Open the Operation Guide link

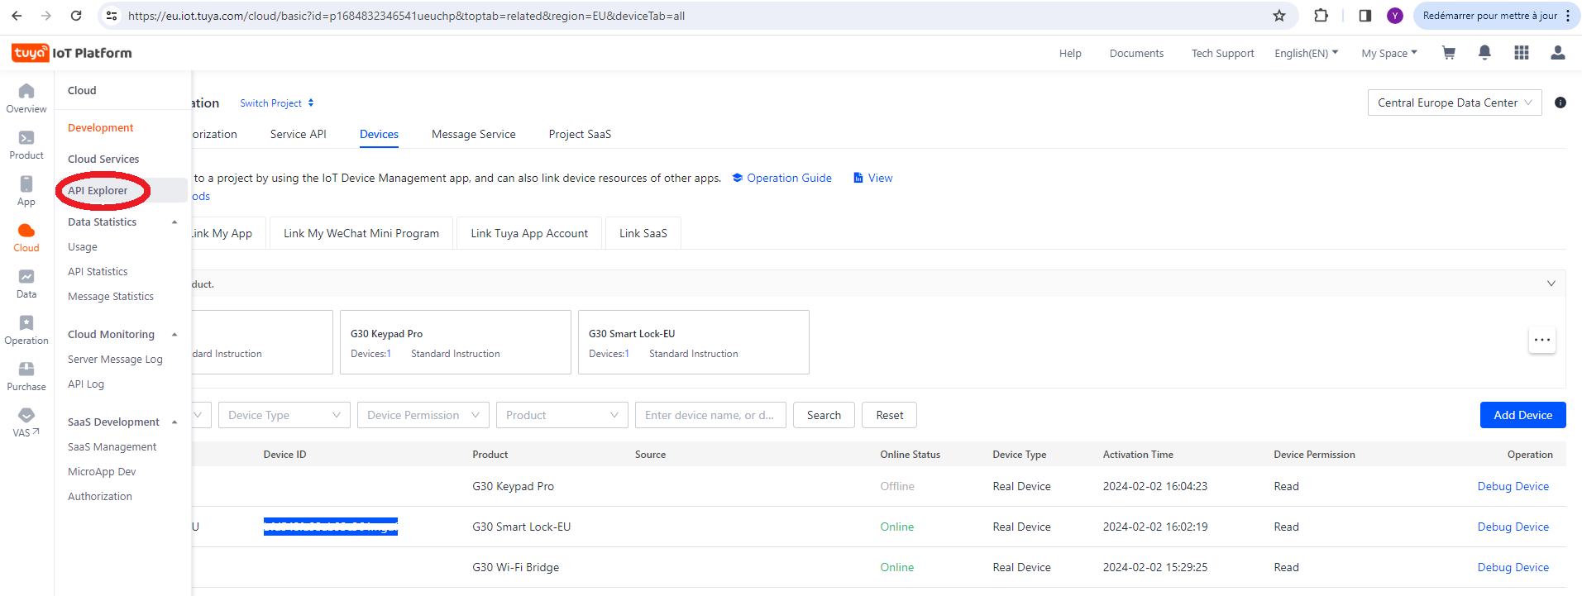tap(782, 178)
